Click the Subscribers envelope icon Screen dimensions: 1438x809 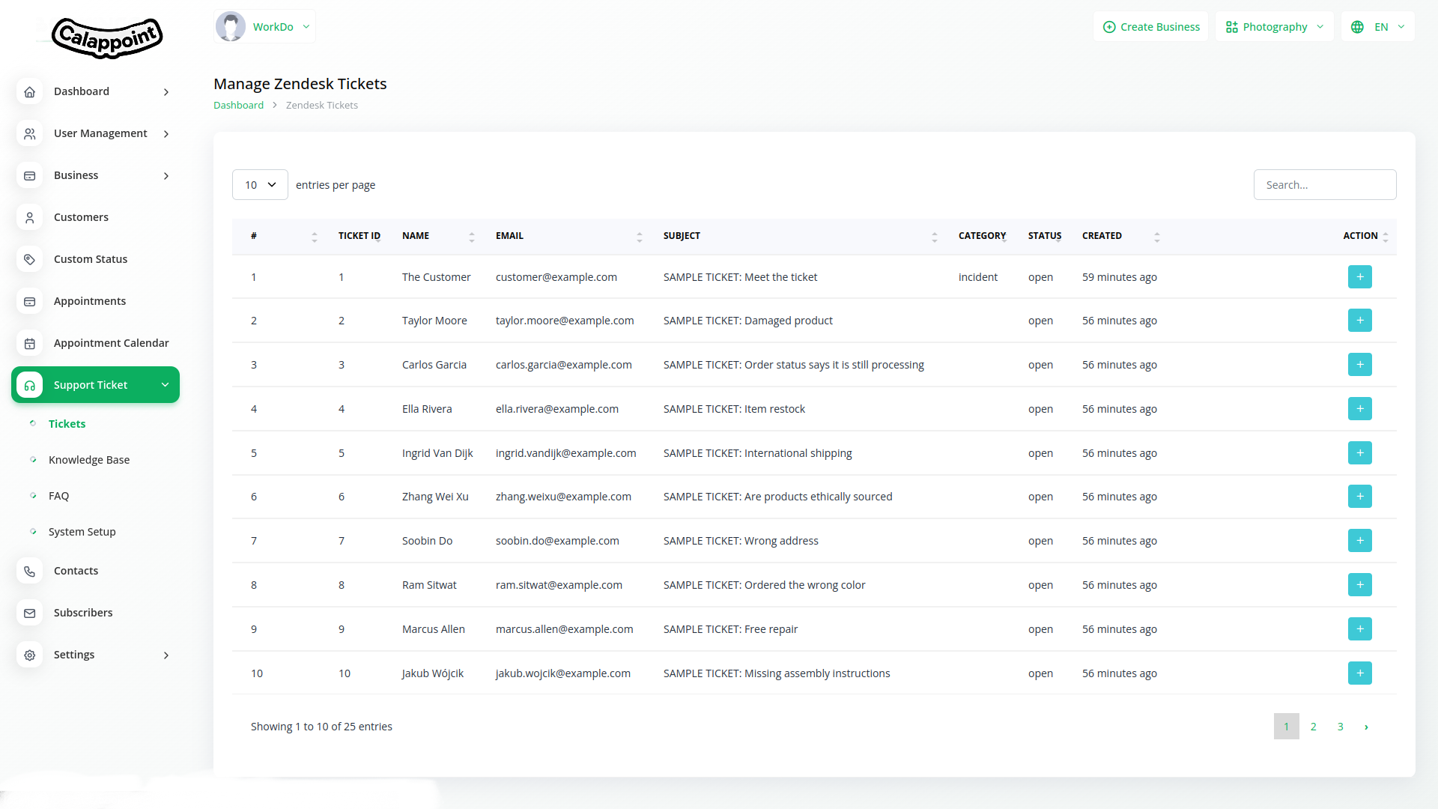tap(30, 613)
